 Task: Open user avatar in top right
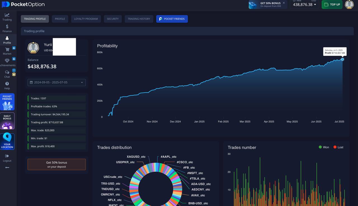click(x=349, y=4)
